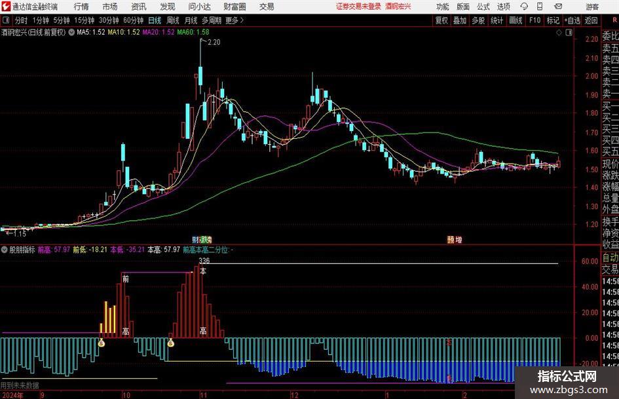Click the MA20: 1.52 indicator value
The image size is (619, 399).
click(159, 32)
